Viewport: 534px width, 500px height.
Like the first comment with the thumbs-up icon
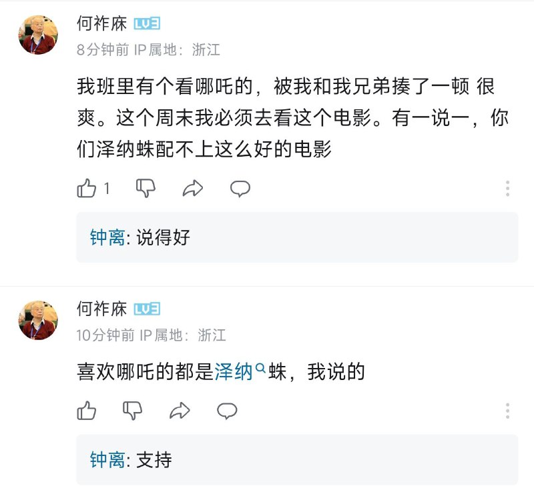[87, 189]
